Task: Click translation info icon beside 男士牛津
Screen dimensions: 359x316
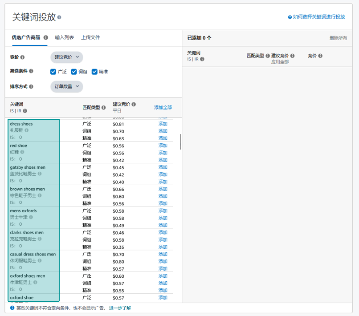Action: click(x=31, y=217)
